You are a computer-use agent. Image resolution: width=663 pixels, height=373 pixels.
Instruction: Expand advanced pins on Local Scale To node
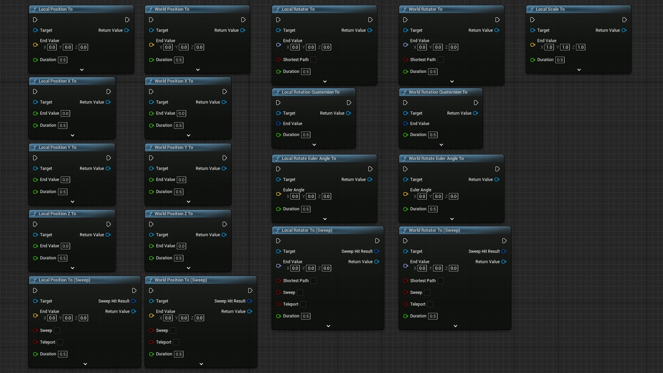[579, 69]
